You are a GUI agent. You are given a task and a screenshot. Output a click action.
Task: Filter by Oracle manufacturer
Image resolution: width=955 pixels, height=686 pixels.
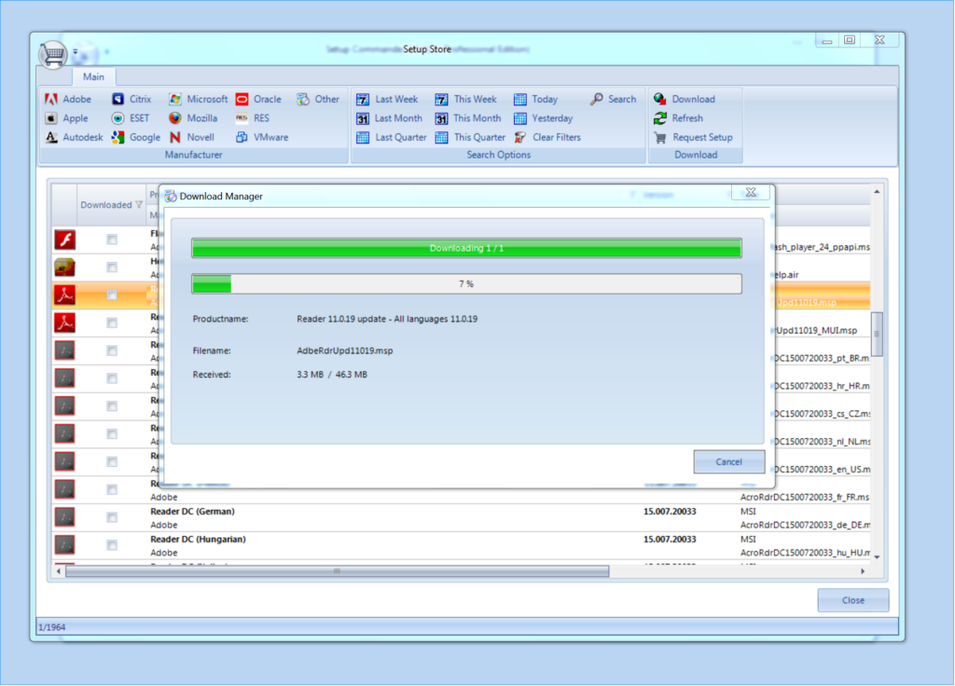tap(258, 99)
